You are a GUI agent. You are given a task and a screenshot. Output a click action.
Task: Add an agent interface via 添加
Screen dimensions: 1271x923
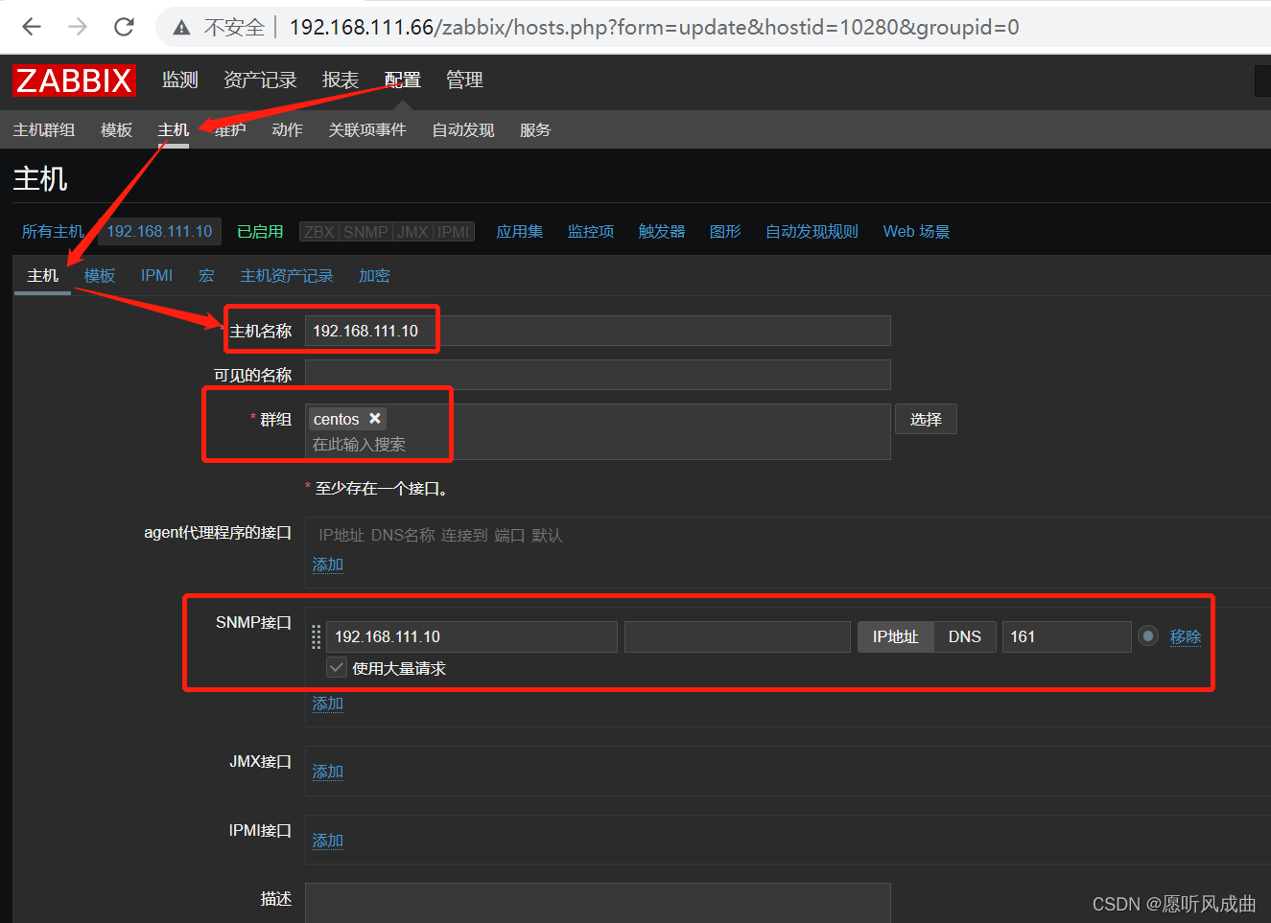327,565
